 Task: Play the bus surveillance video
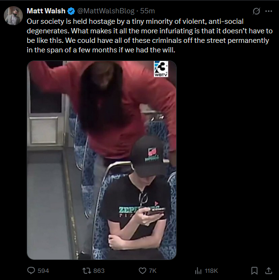(x=101, y=160)
